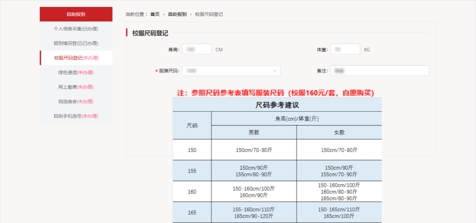Open 个人信息采集 in the sidebar
The width and height of the screenshot is (476, 223).
(76, 29)
